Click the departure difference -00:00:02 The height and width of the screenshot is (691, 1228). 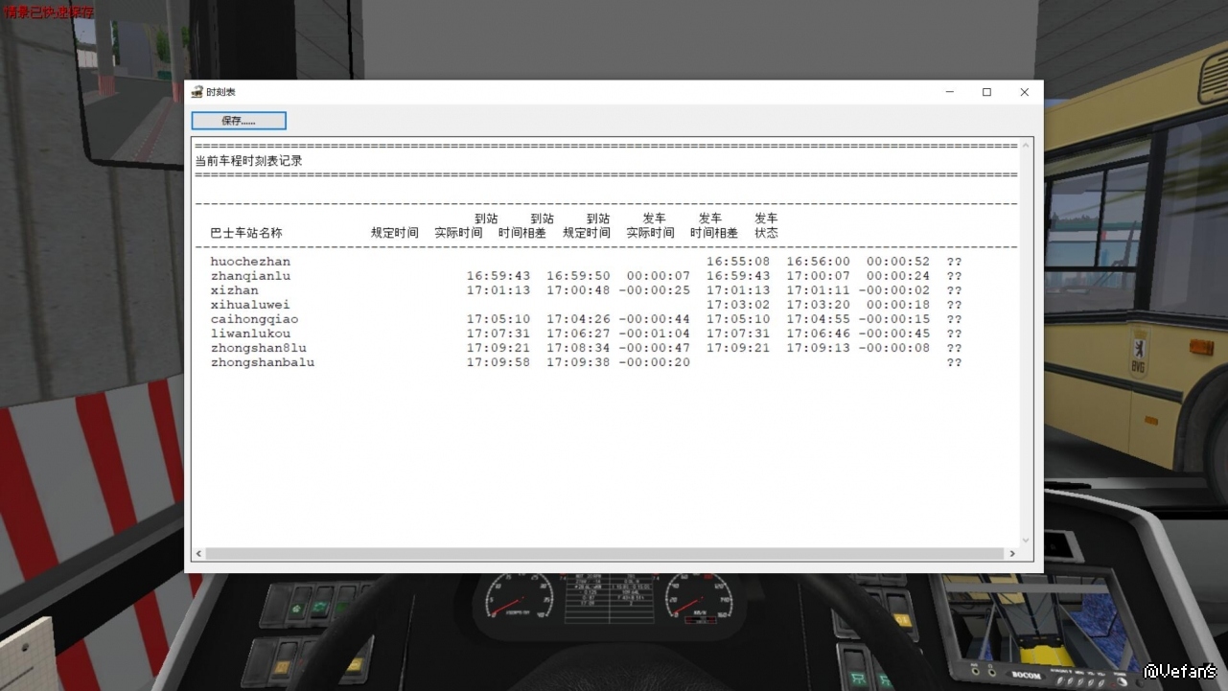coord(894,290)
